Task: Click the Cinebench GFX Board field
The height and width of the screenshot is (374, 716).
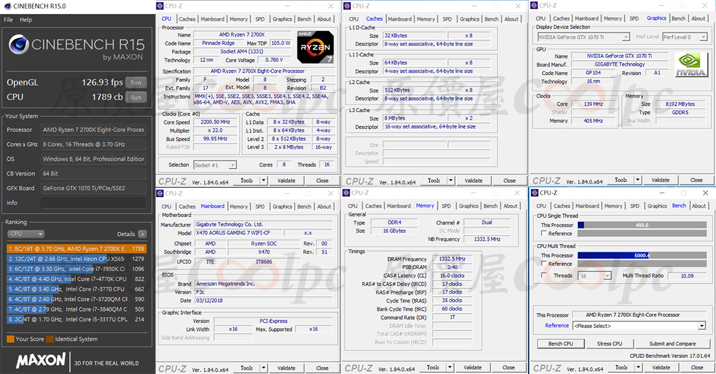Action: click(x=93, y=188)
